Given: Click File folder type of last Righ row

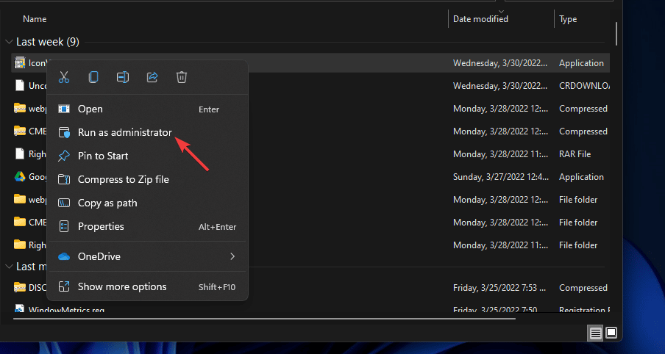Looking at the screenshot, I should point(578,245).
